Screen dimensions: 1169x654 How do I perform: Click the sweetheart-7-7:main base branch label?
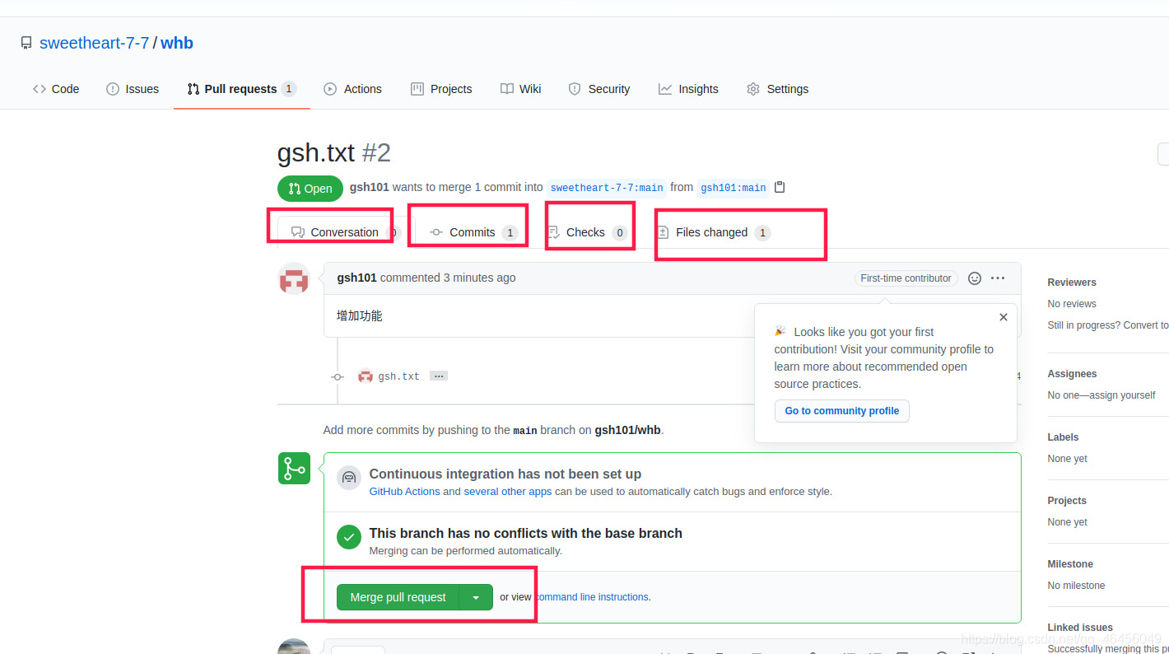(x=607, y=188)
